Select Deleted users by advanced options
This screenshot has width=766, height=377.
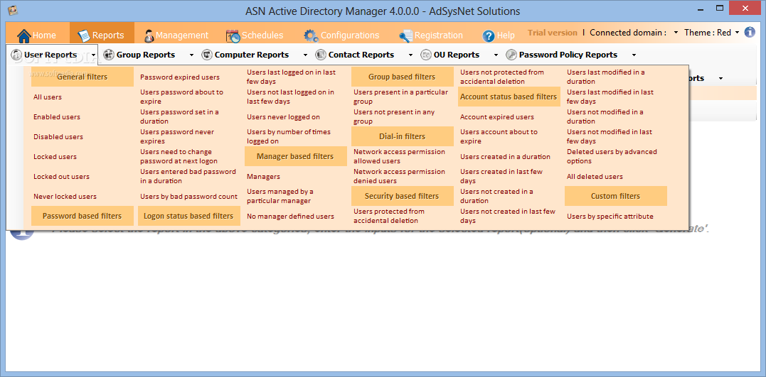[612, 157]
